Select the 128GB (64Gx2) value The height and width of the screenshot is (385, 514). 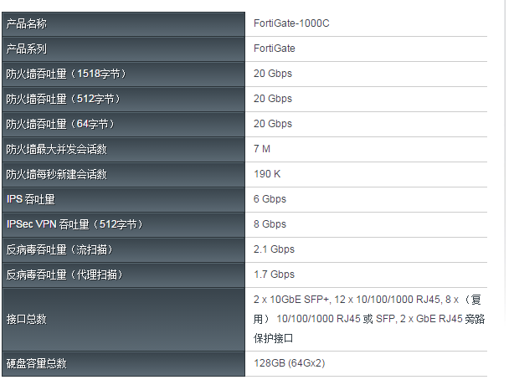(x=290, y=363)
